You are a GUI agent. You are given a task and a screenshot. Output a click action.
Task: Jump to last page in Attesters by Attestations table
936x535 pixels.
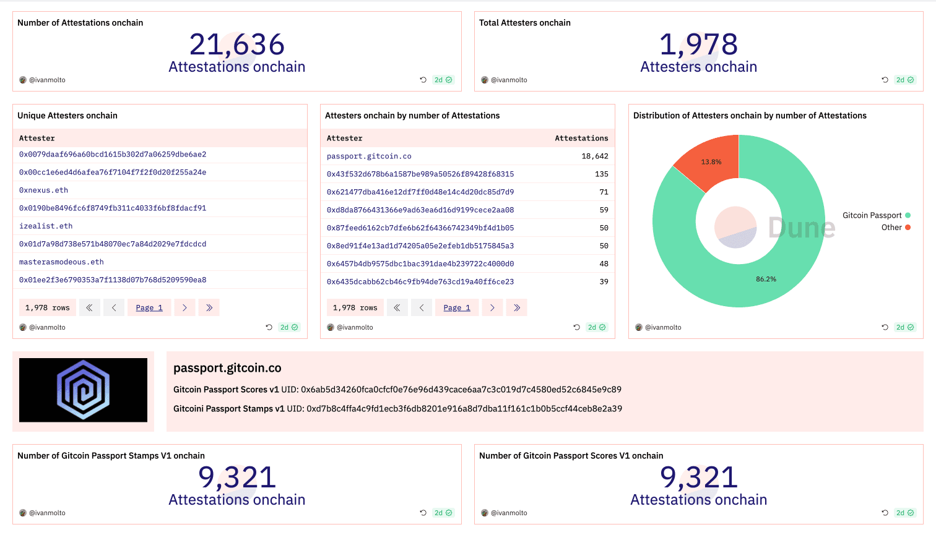(x=517, y=307)
